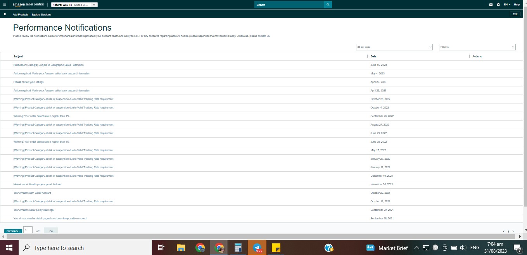This screenshot has width=527, height=255.
Task: Open the bank account notification dated April 22, 2023
Action: pyautogui.click(x=52, y=91)
